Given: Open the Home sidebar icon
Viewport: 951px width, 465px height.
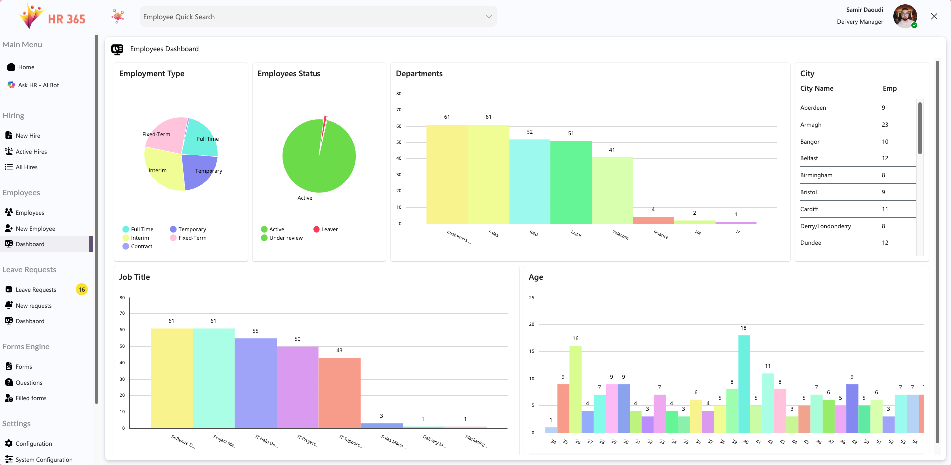Looking at the screenshot, I should (10, 67).
